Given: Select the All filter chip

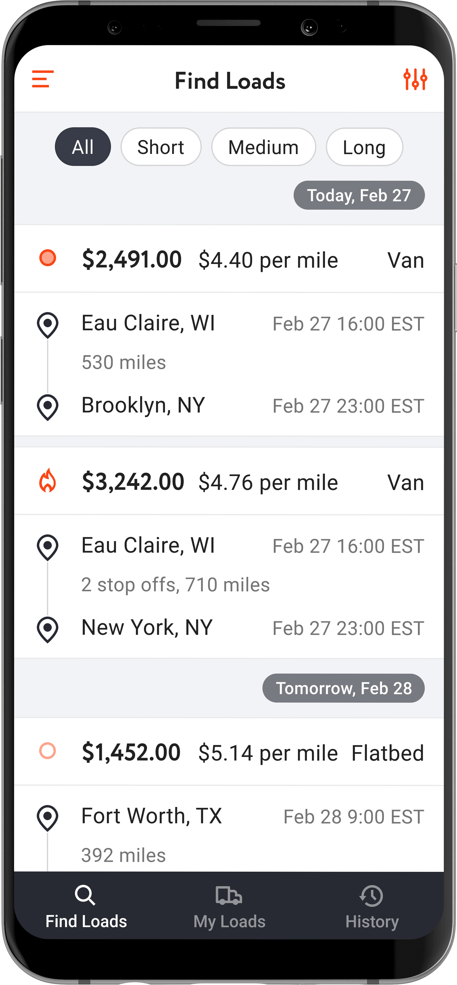Looking at the screenshot, I should 83,147.
